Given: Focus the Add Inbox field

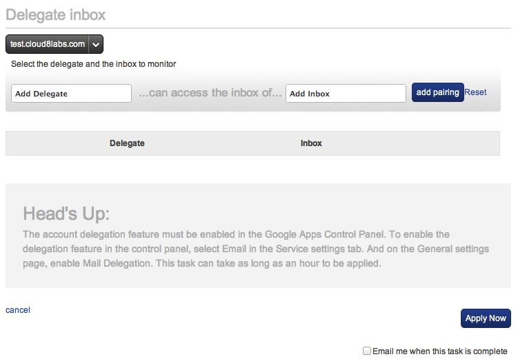Looking at the screenshot, I should point(346,94).
